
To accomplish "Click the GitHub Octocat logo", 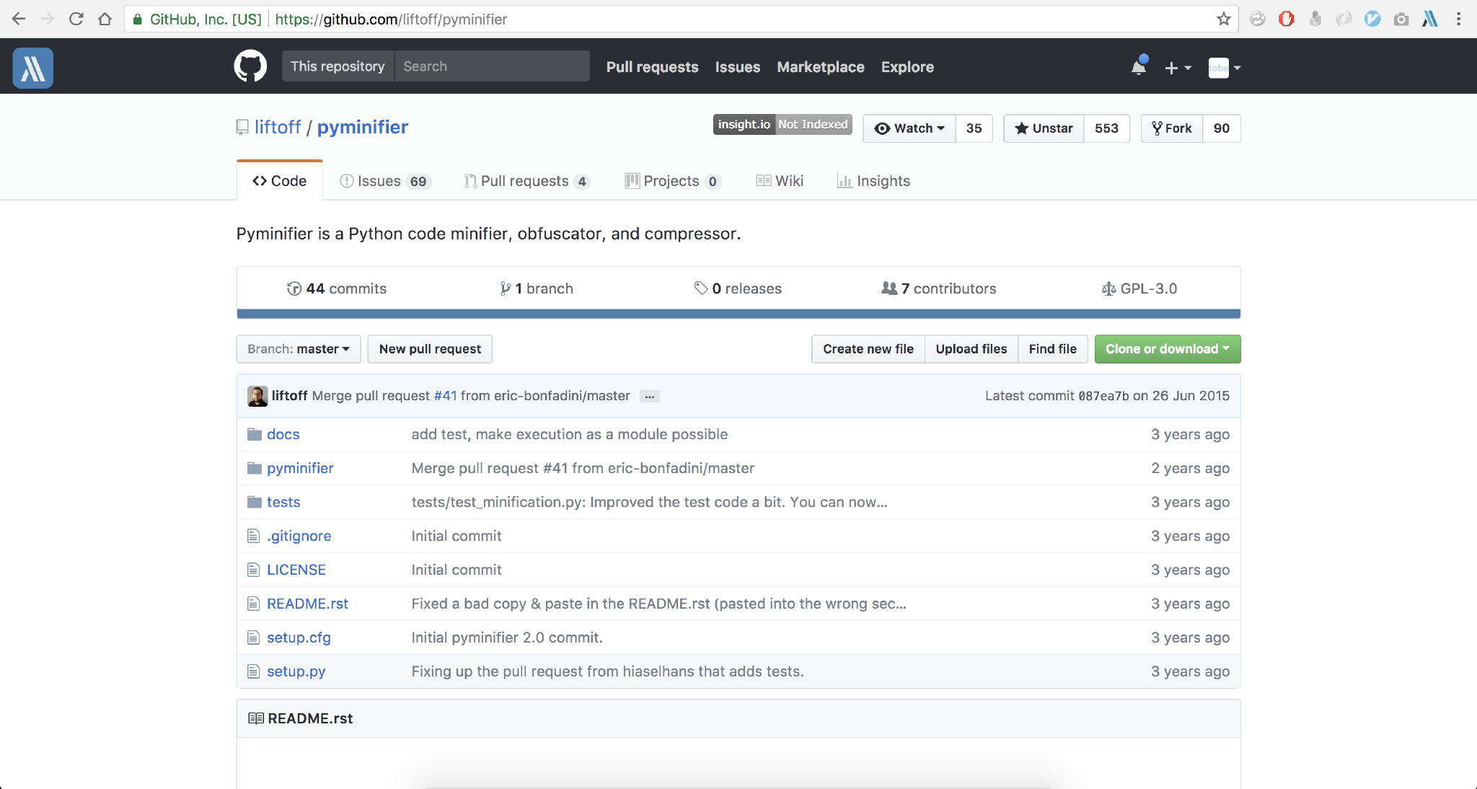I will 250,66.
